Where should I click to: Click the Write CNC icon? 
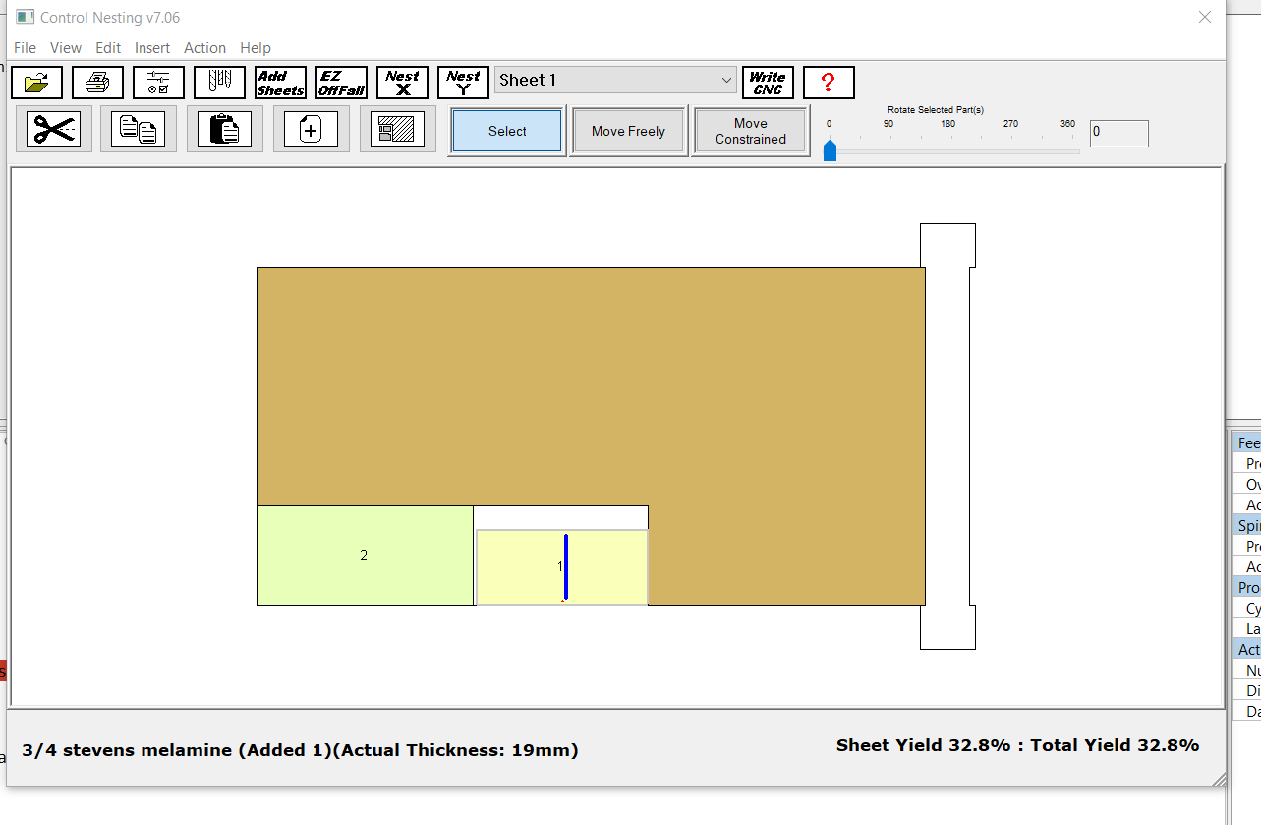point(768,83)
